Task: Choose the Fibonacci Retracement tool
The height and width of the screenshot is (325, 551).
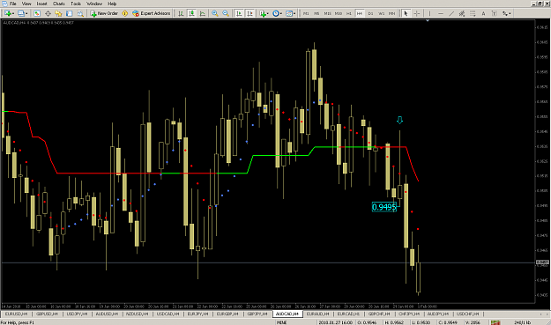Action: click(473, 13)
